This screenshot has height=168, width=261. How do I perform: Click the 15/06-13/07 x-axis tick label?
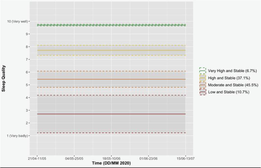tap(186, 157)
